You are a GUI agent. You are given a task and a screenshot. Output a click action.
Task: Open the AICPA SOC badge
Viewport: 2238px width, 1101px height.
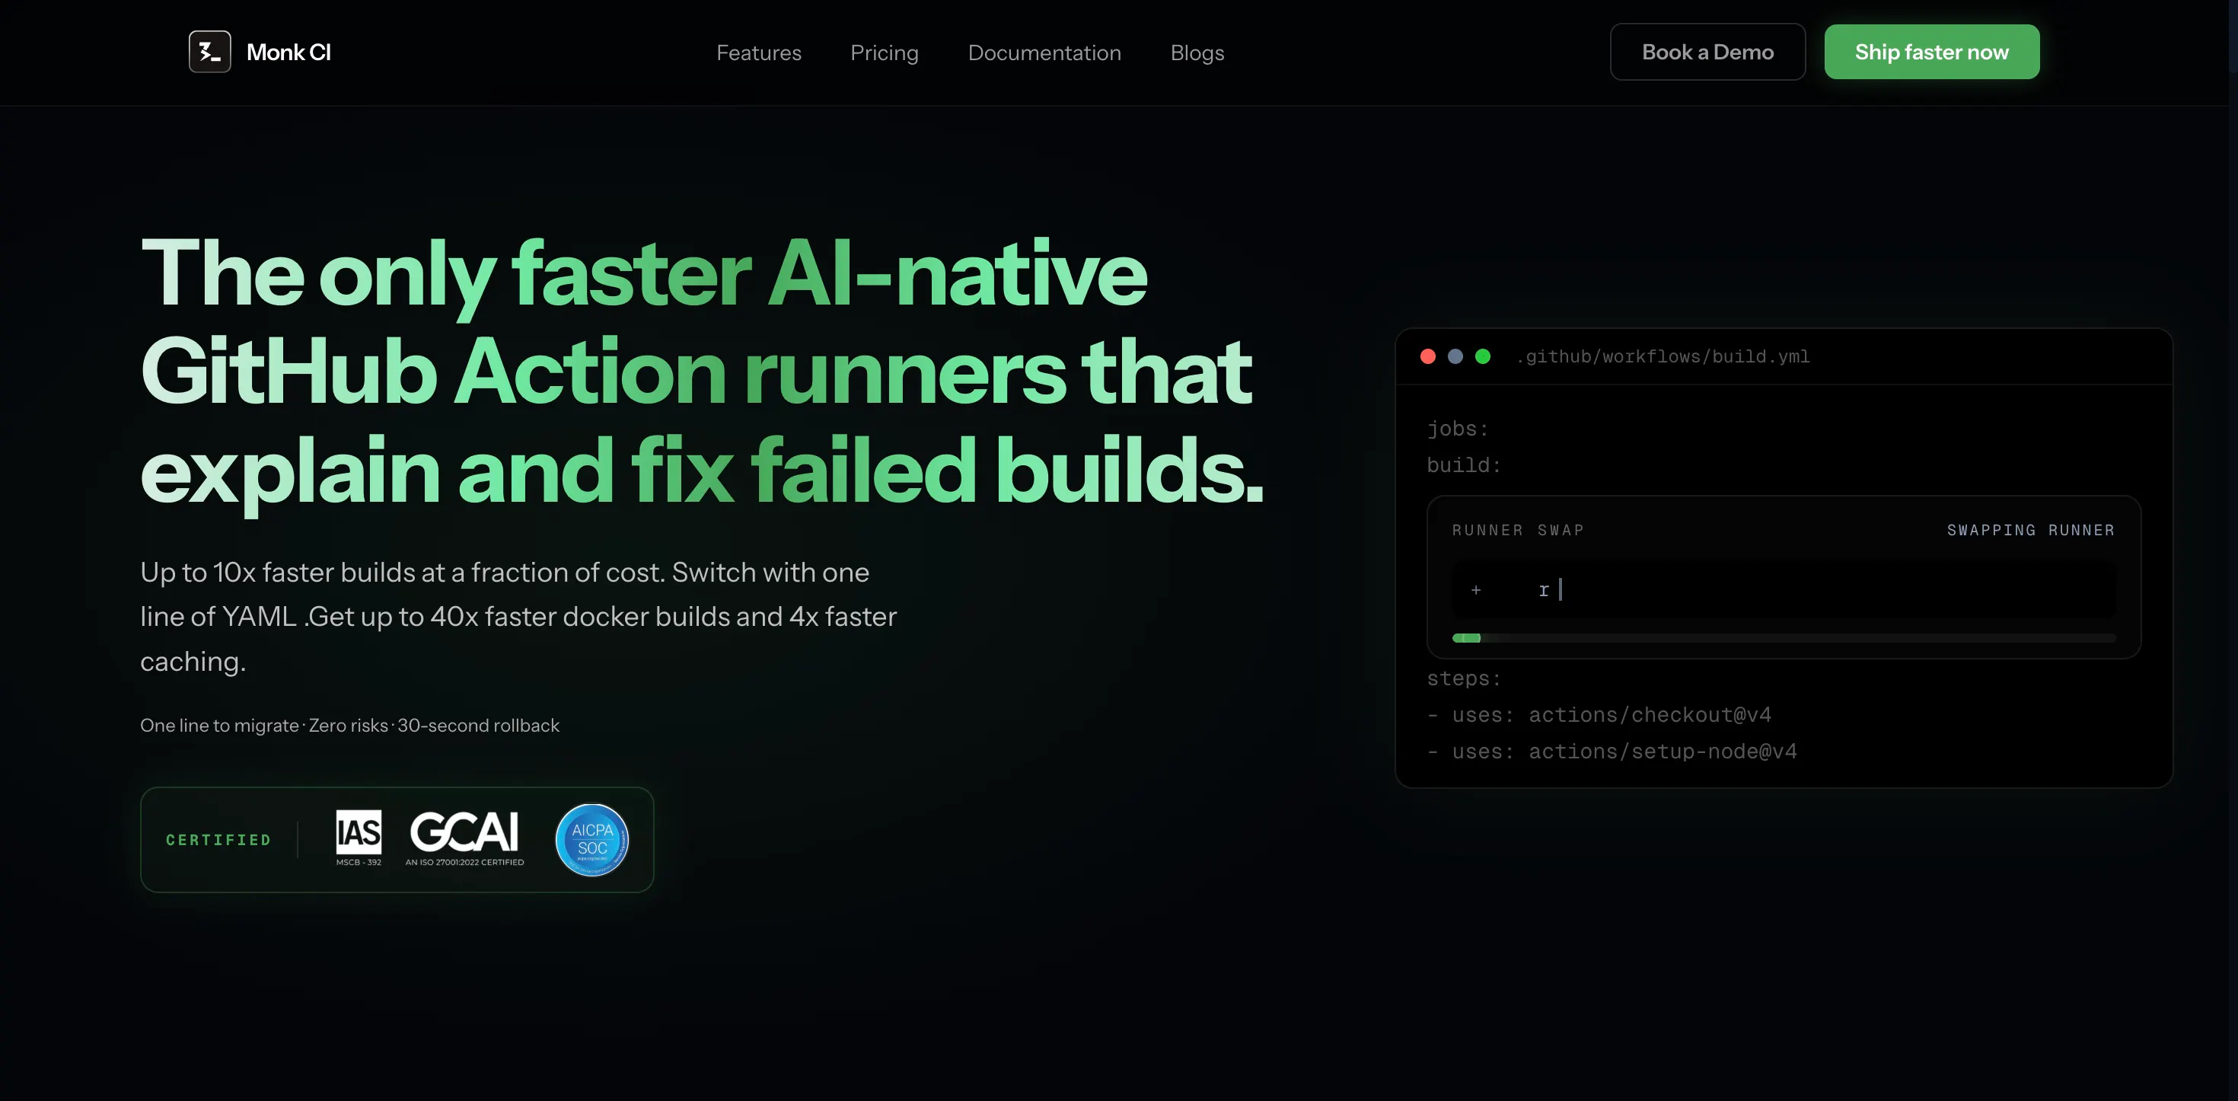click(x=592, y=839)
